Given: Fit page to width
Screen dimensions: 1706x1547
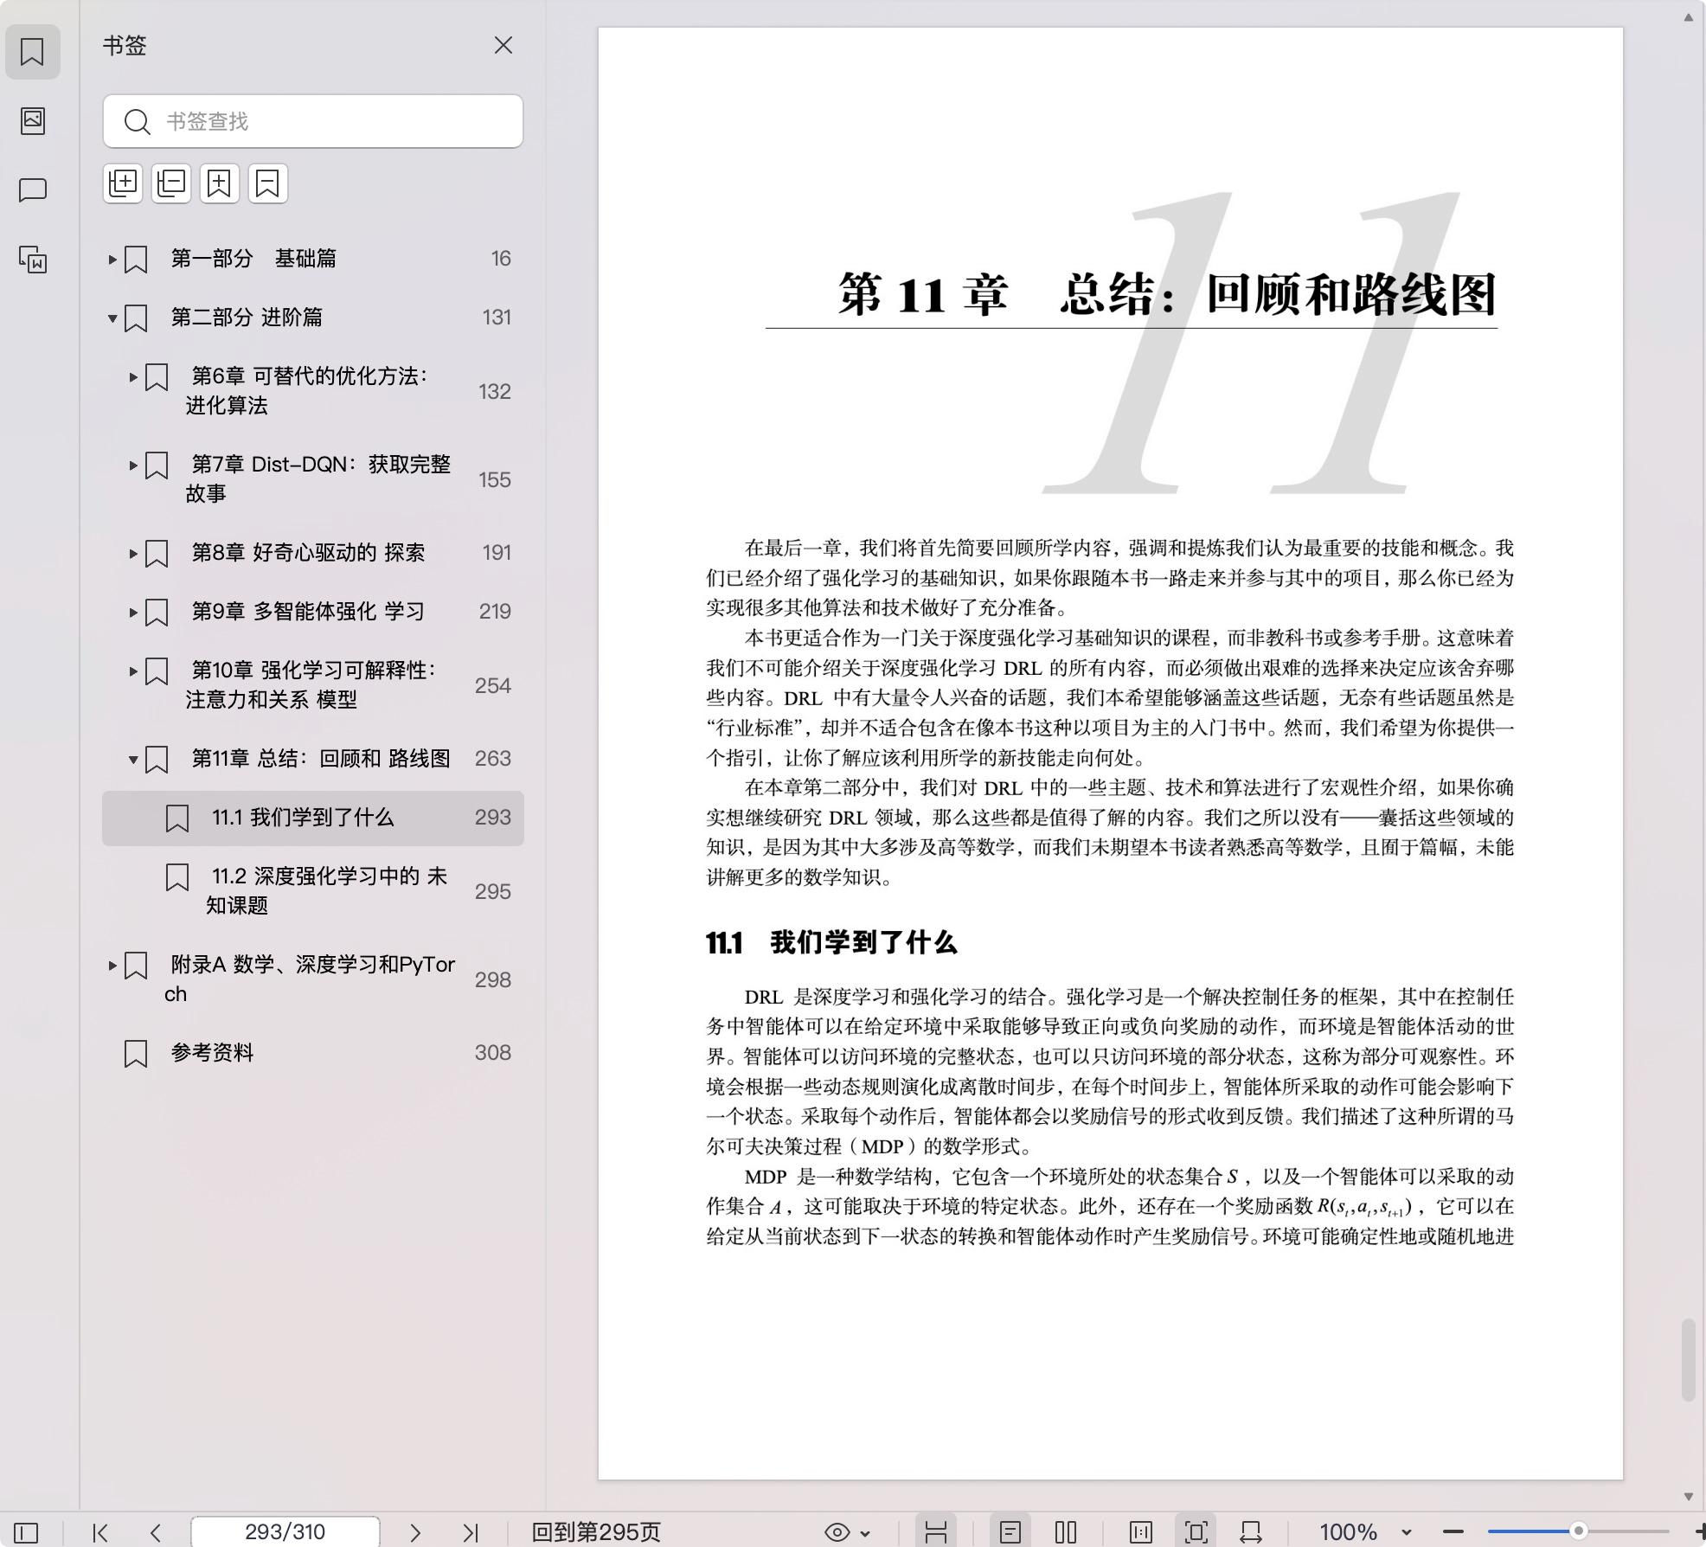Looking at the screenshot, I should (1251, 1532).
